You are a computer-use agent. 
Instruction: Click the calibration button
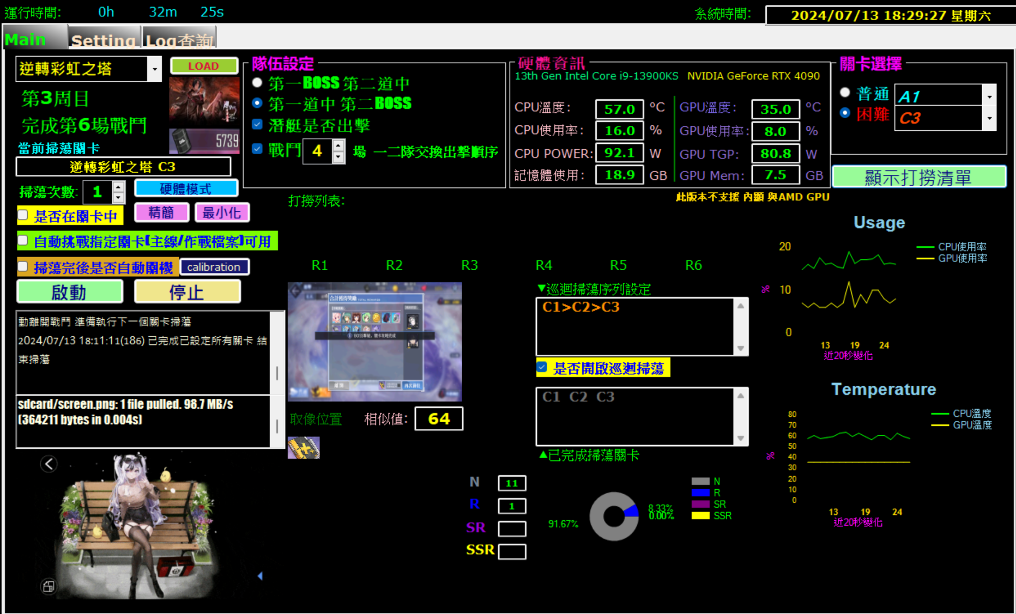click(x=214, y=267)
